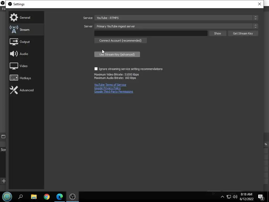Click the Hotkeys keyboard icon
This screenshot has width=269, height=202.
pos(14,78)
